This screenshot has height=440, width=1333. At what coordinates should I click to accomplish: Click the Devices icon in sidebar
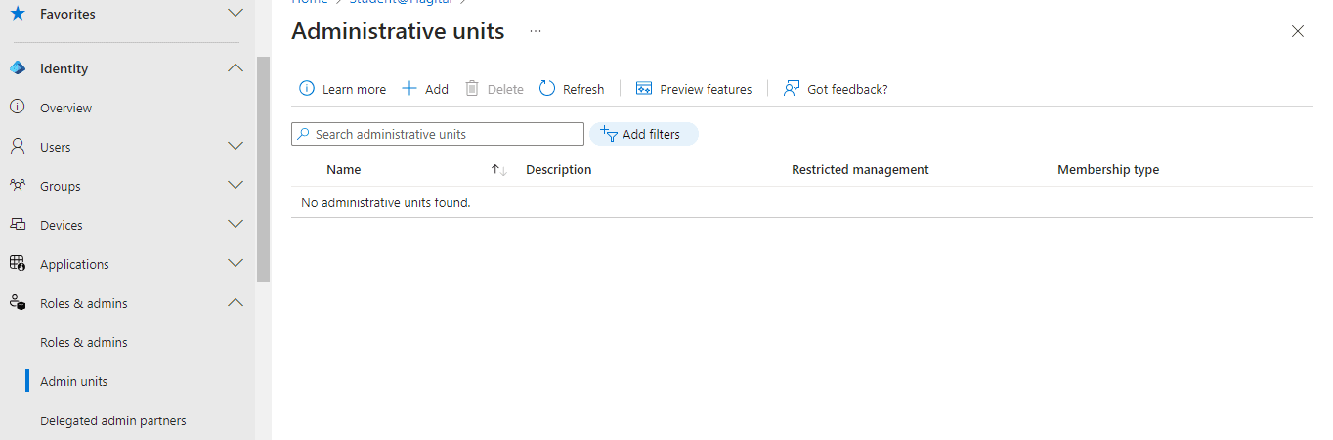pos(17,225)
